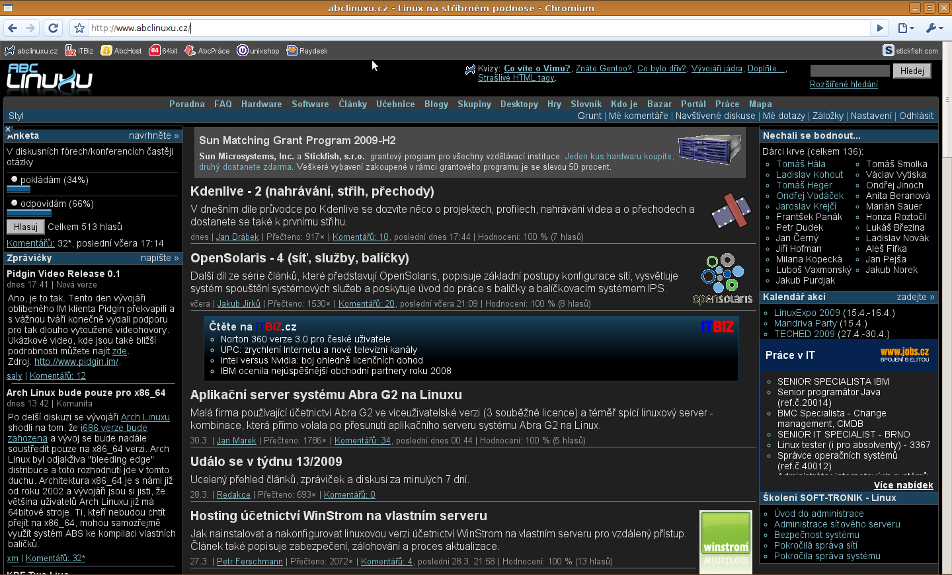Click the Hlasuj vote button

[x=26, y=227]
